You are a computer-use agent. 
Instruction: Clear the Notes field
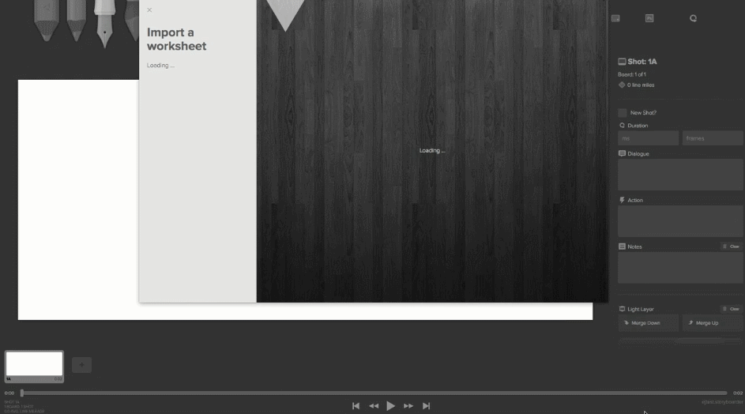(x=731, y=247)
